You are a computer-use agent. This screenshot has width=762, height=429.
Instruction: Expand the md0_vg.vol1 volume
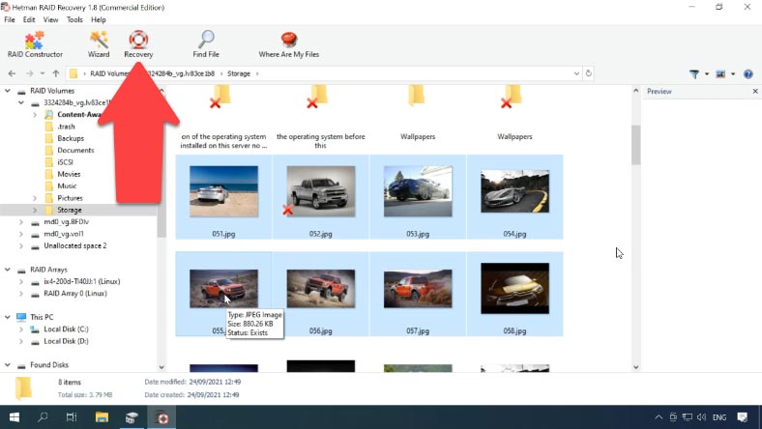pyautogui.click(x=21, y=234)
